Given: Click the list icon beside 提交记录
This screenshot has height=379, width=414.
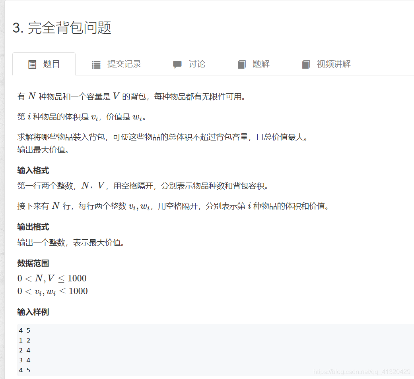Looking at the screenshot, I should [96, 65].
